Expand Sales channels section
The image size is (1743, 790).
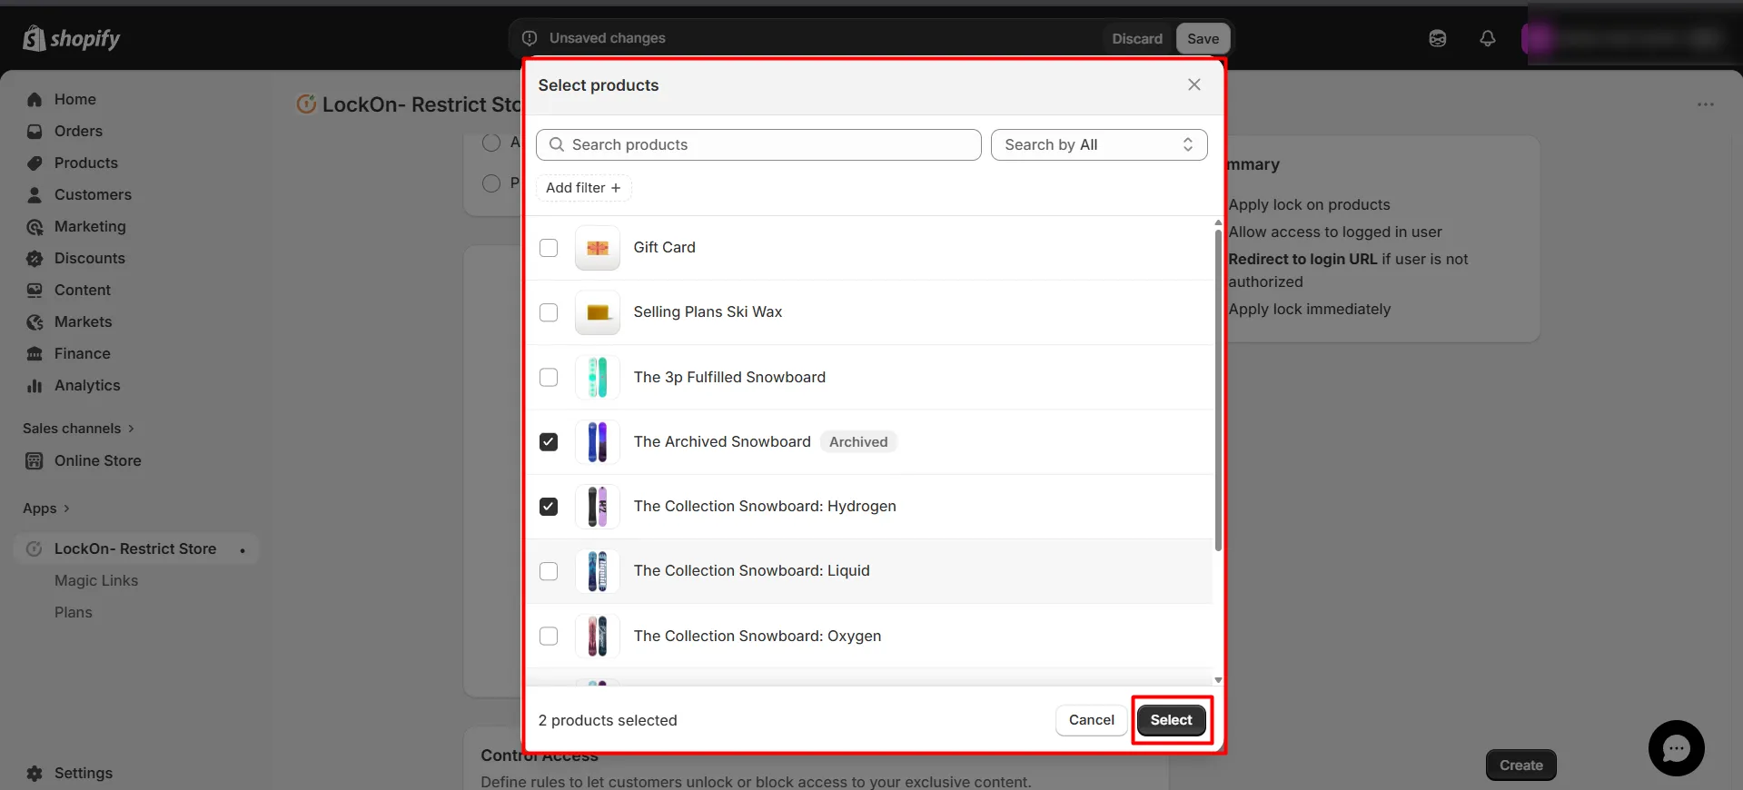pos(78,429)
